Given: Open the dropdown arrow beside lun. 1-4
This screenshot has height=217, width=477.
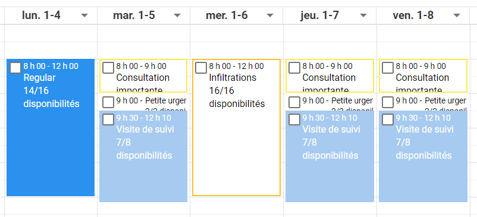Looking at the screenshot, I should pos(84,15).
